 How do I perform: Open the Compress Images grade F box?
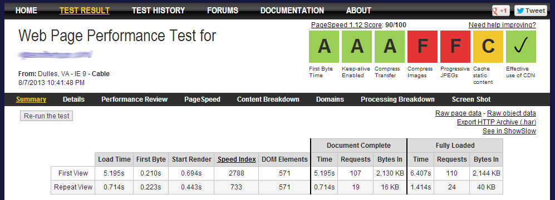423,46
